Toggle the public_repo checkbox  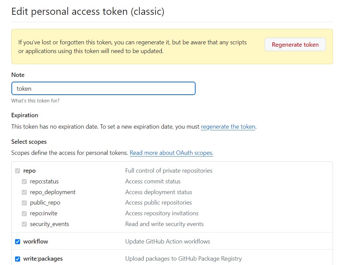24,203
